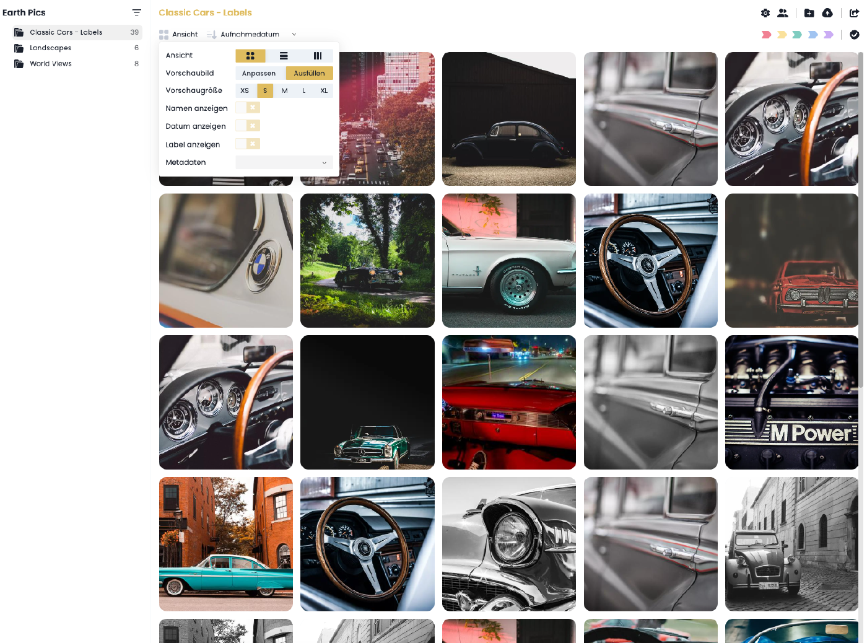Click the cloud upload icon
This screenshot has width=867, height=643.
click(827, 13)
